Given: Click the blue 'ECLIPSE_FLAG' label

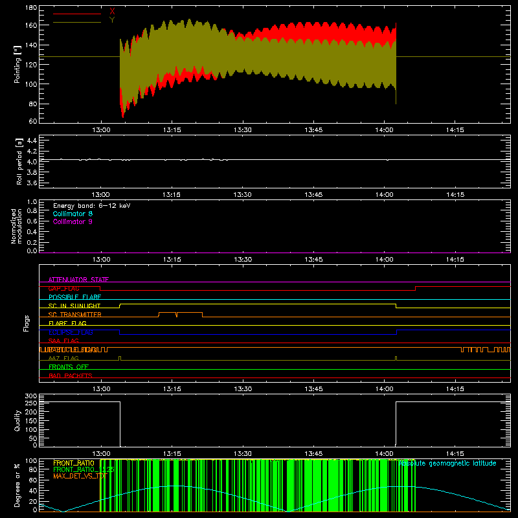Looking at the screenshot, I should coord(71,332).
